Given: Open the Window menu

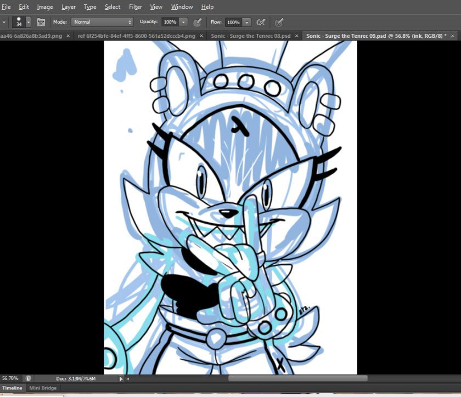Looking at the screenshot, I should 182,7.
